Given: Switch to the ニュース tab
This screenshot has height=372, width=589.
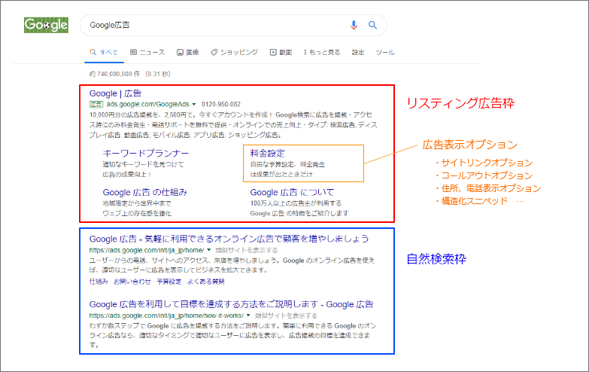Looking at the screenshot, I should point(147,52).
